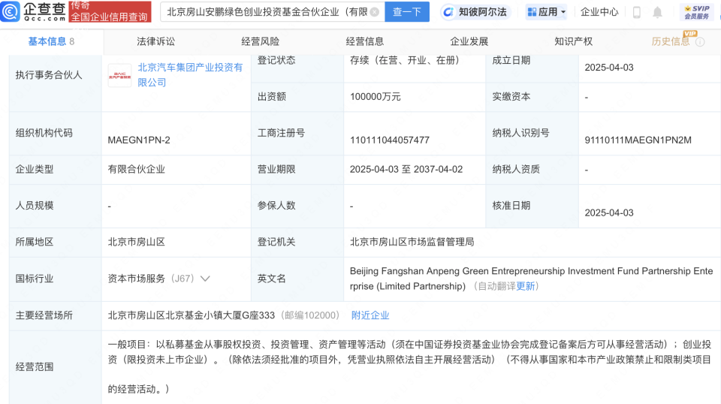Open 北京汽车集团产业投资有限公司 partner link
The image size is (721, 404).
[x=190, y=75]
